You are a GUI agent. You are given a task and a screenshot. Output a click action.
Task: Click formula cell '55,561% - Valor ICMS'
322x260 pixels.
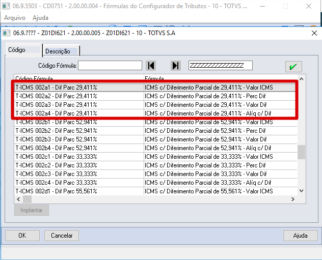[220, 191]
